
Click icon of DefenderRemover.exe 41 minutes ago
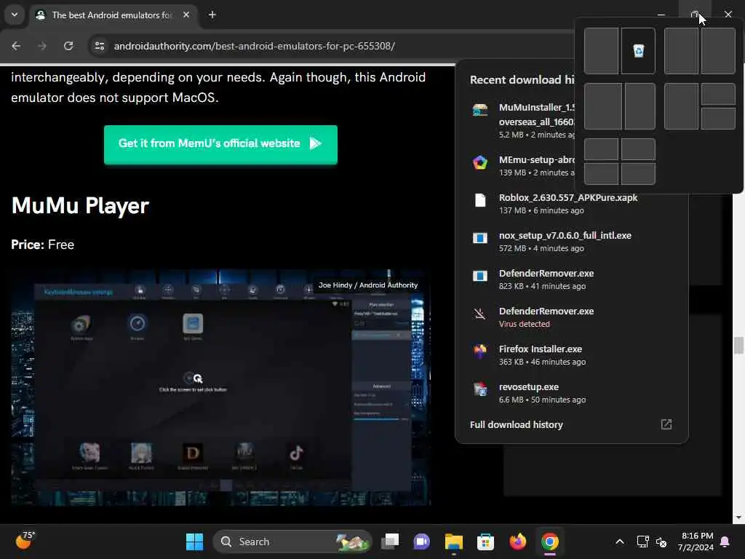(480, 276)
